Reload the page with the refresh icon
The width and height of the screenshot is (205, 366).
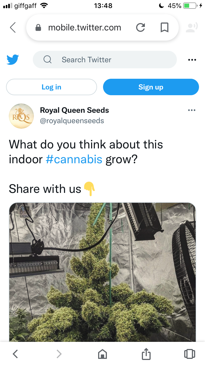click(140, 27)
